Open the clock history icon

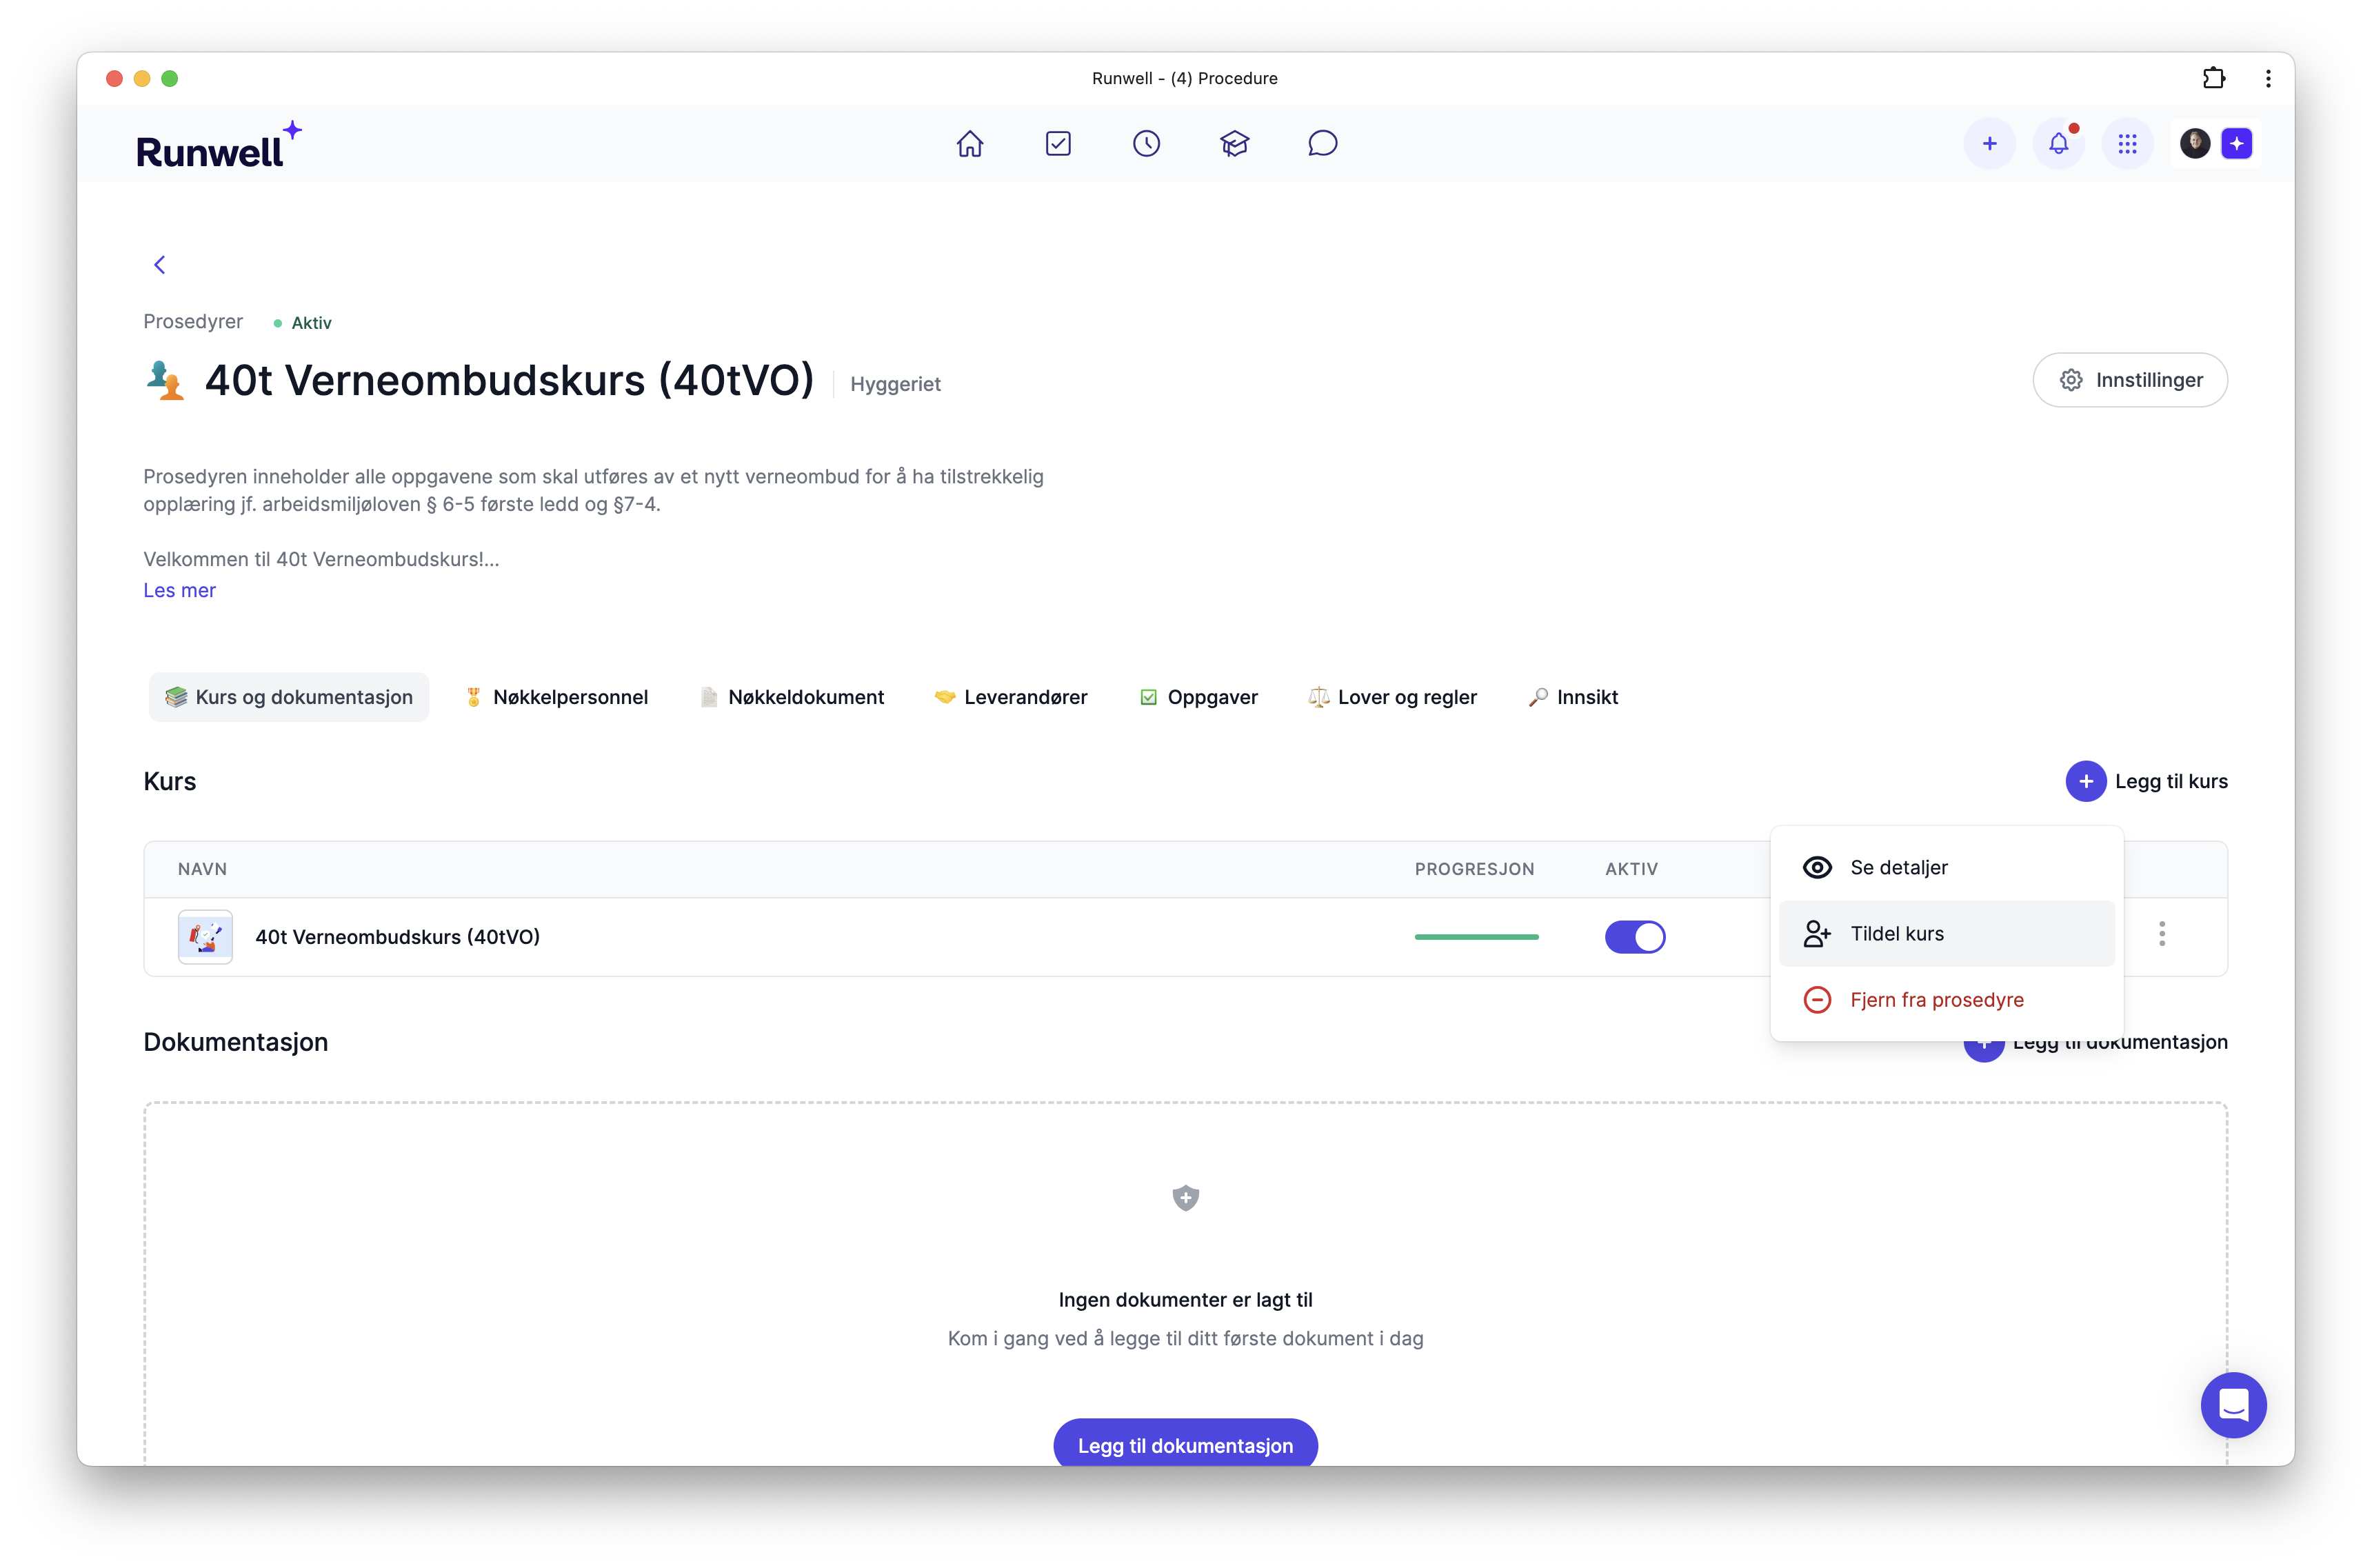[x=1146, y=144]
